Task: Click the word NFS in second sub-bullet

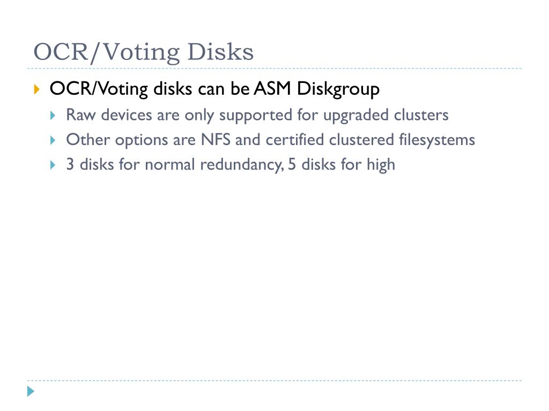Action: pyautogui.click(x=216, y=140)
